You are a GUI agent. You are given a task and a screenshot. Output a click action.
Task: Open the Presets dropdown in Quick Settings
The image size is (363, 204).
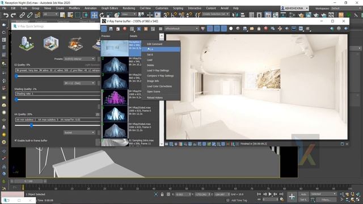(79, 59)
